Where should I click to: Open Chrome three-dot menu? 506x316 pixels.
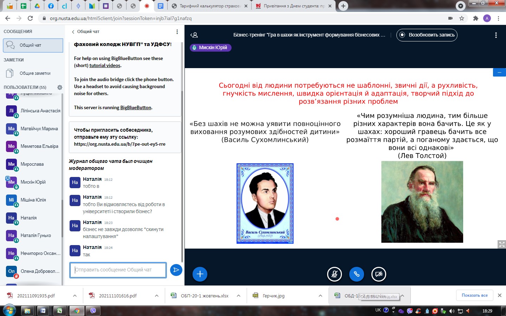coord(498,18)
